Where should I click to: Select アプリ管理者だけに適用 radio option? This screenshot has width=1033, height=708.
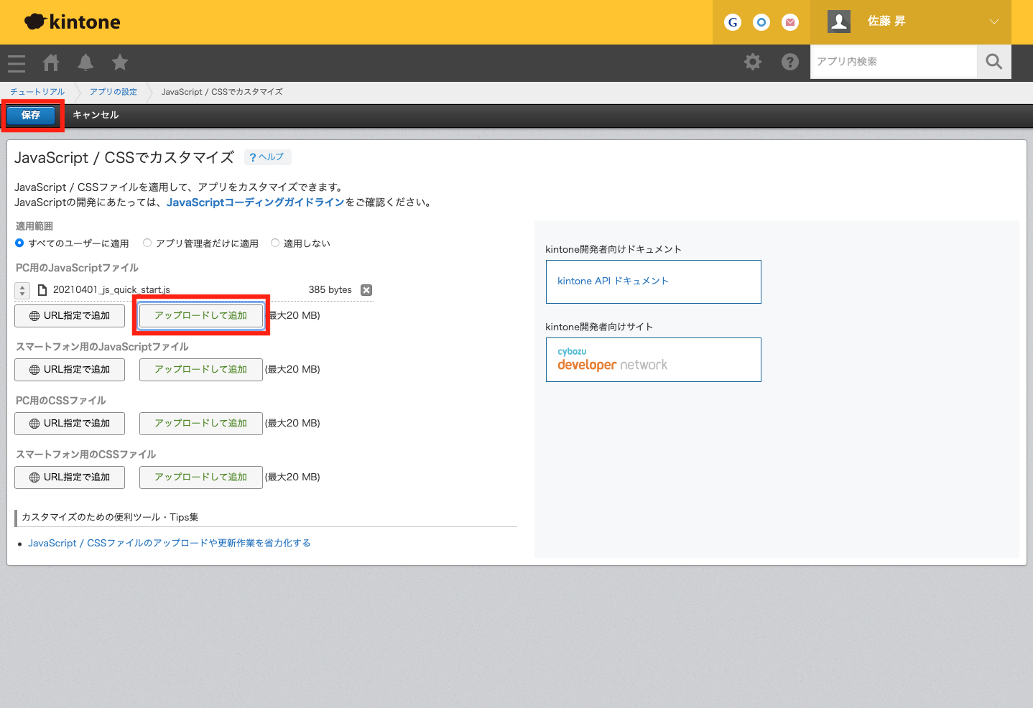(147, 243)
